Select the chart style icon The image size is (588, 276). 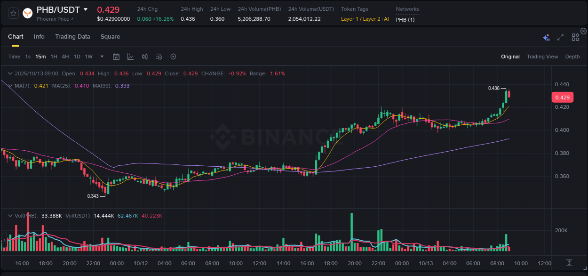tap(130, 56)
